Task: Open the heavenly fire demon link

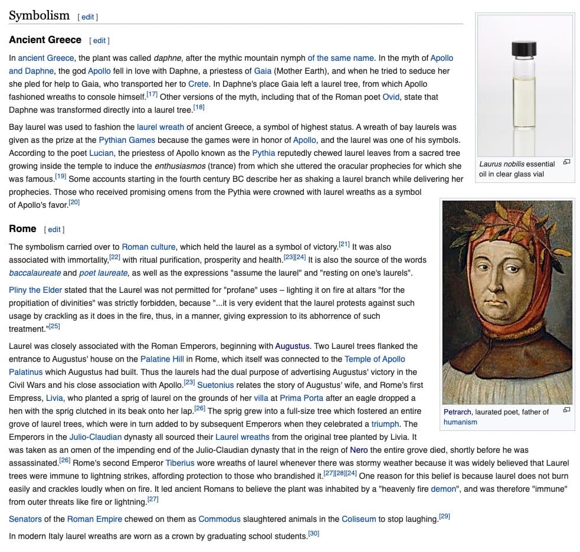Action: pos(443,489)
